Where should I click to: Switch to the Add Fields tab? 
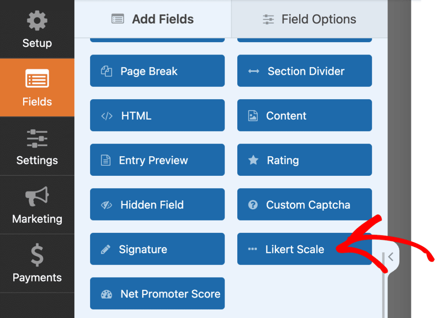point(152,19)
